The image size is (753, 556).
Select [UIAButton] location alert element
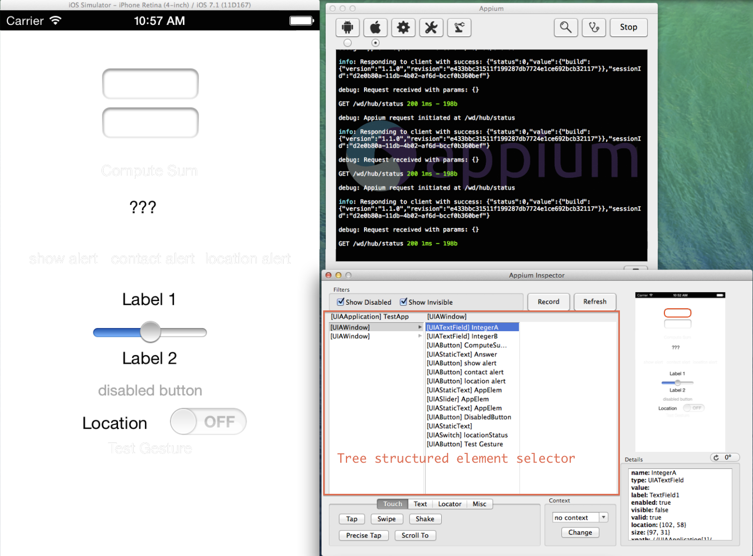[x=472, y=381]
